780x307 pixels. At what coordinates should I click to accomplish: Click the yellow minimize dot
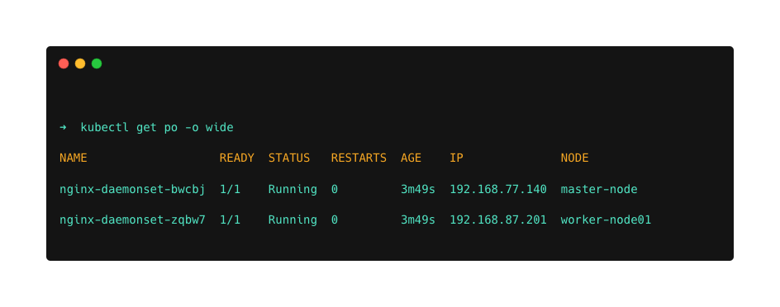click(80, 64)
